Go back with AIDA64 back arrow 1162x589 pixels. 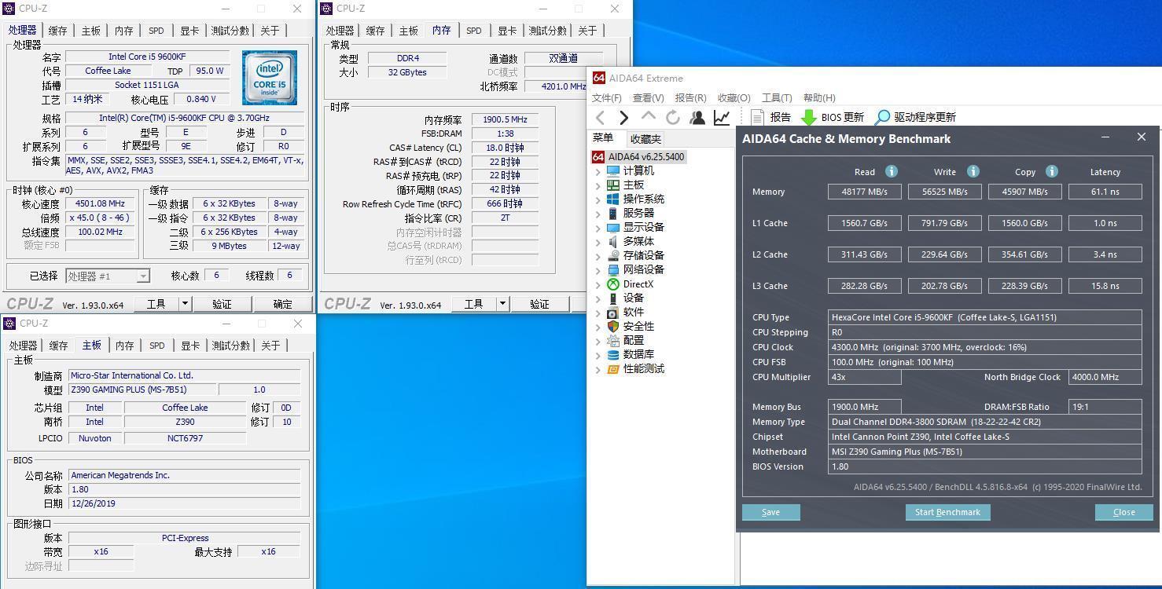pyautogui.click(x=600, y=117)
